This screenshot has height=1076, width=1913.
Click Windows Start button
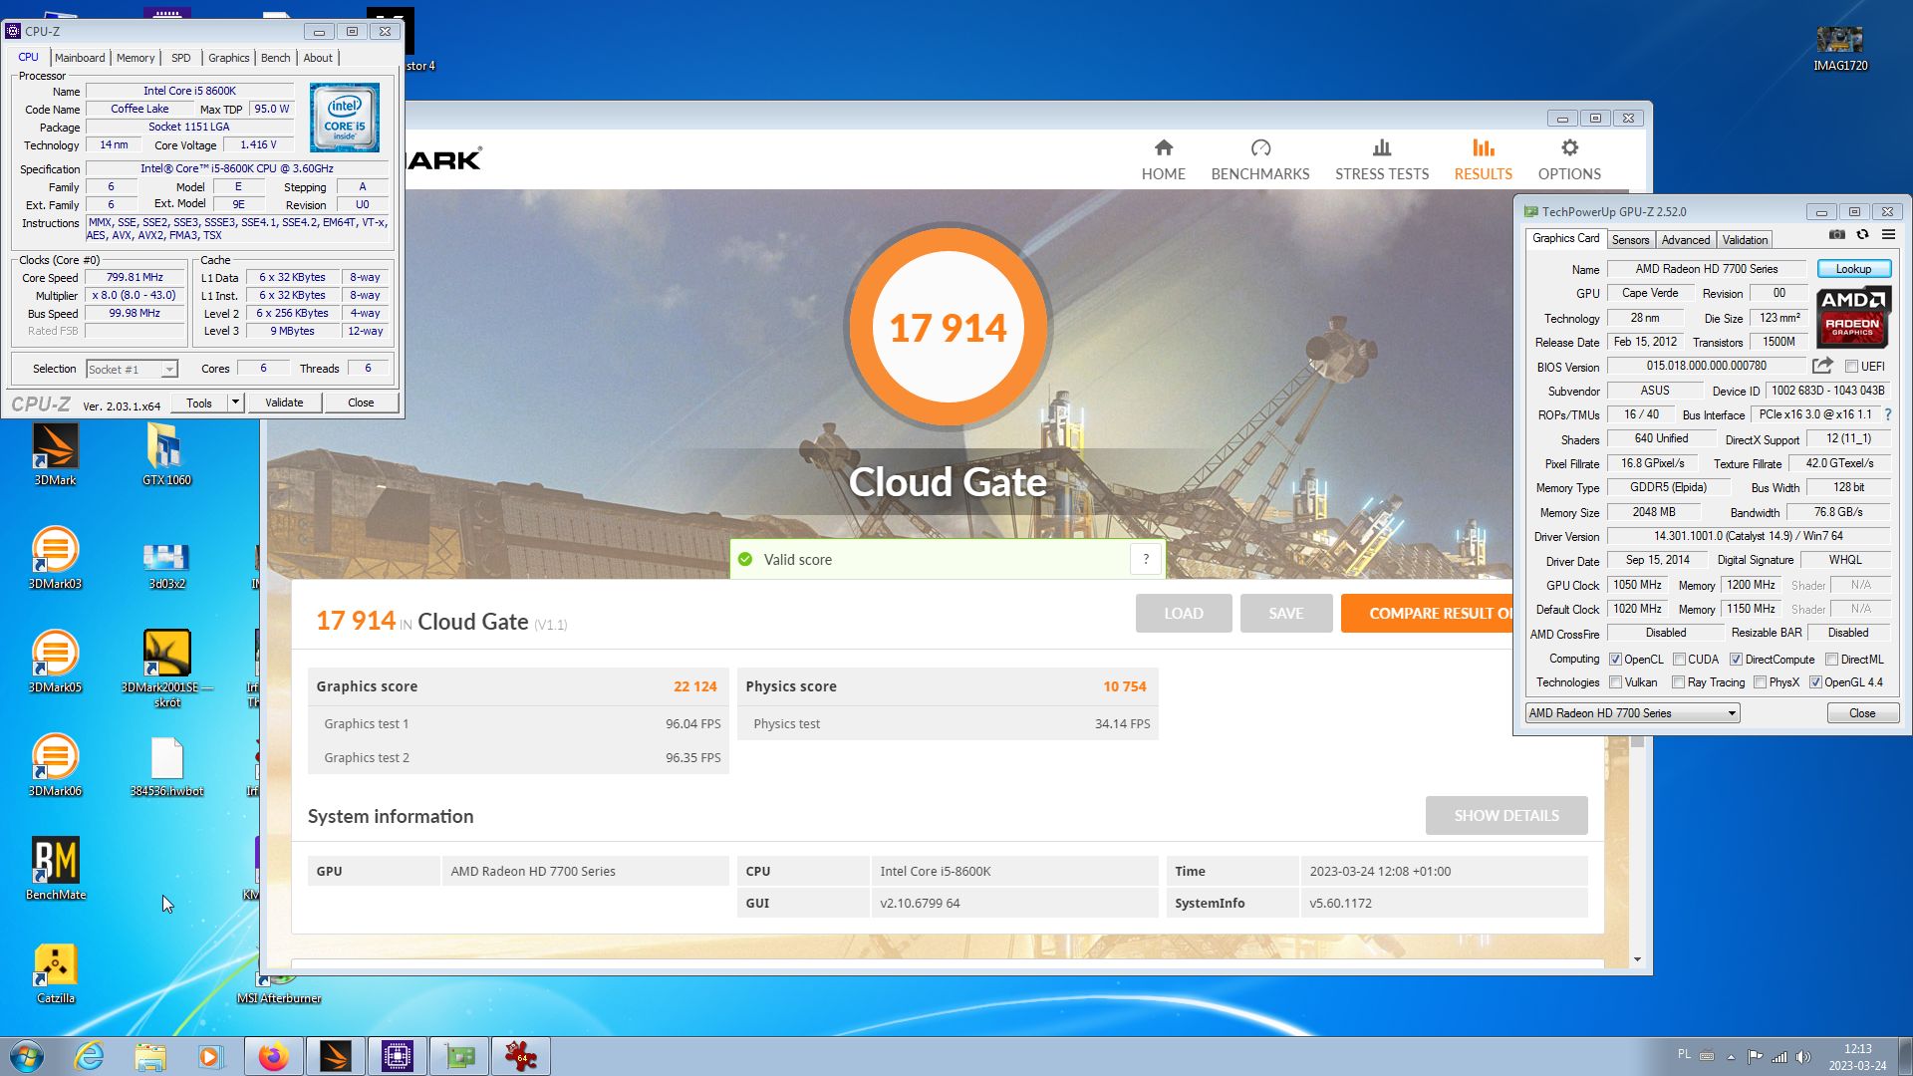[x=27, y=1056]
